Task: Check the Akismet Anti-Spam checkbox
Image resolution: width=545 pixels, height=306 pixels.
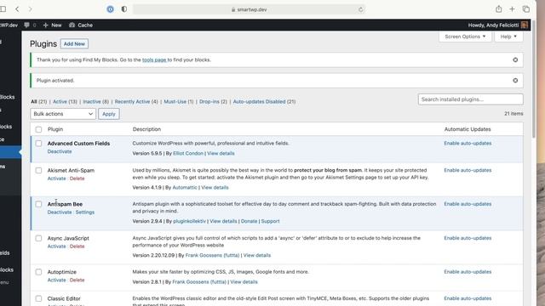Action: (x=38, y=170)
